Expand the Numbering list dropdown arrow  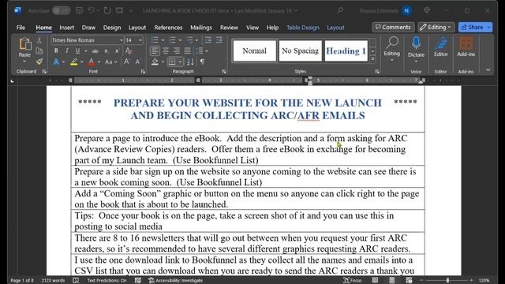coord(180,40)
